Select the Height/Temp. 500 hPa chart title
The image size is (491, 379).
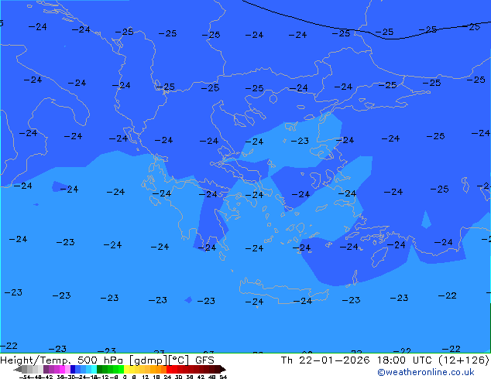[64, 360]
